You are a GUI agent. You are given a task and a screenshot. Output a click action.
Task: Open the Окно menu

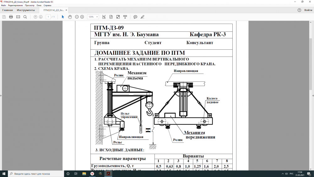[x=39, y=5]
